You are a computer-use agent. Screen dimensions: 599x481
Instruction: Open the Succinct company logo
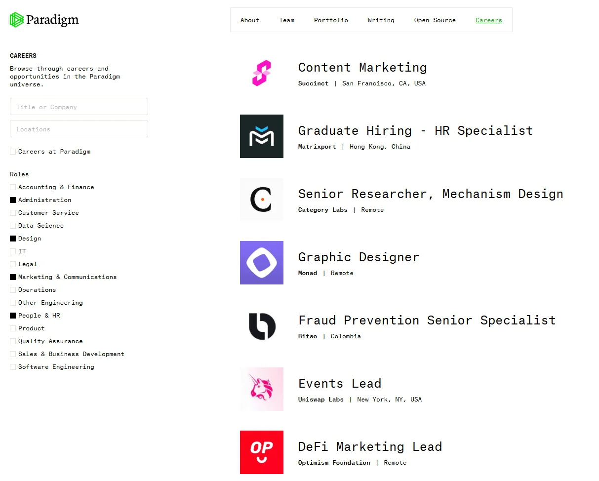[262, 73]
